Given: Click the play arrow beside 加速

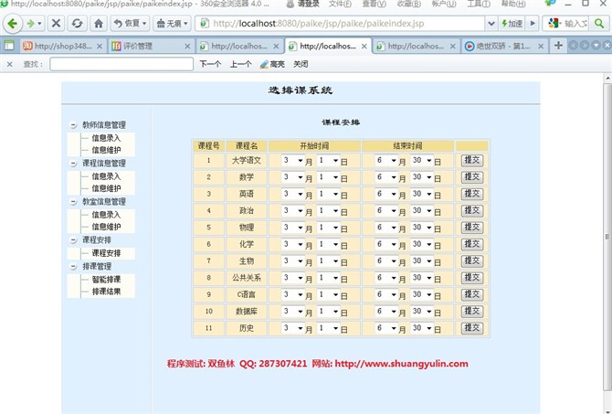Looking at the screenshot, I should (533, 24).
